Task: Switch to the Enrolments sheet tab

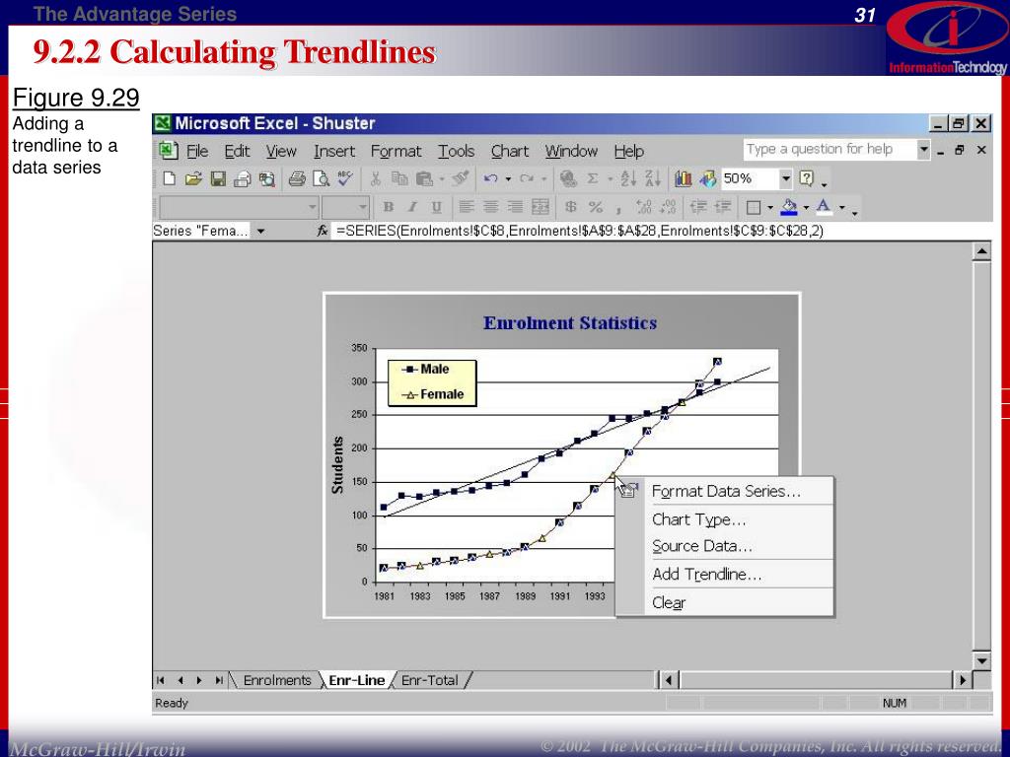Action: coord(277,680)
